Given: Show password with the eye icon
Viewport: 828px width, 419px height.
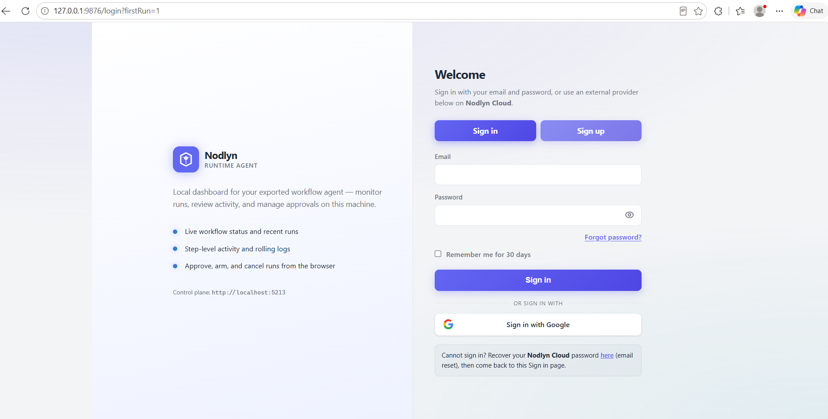Looking at the screenshot, I should click(629, 215).
